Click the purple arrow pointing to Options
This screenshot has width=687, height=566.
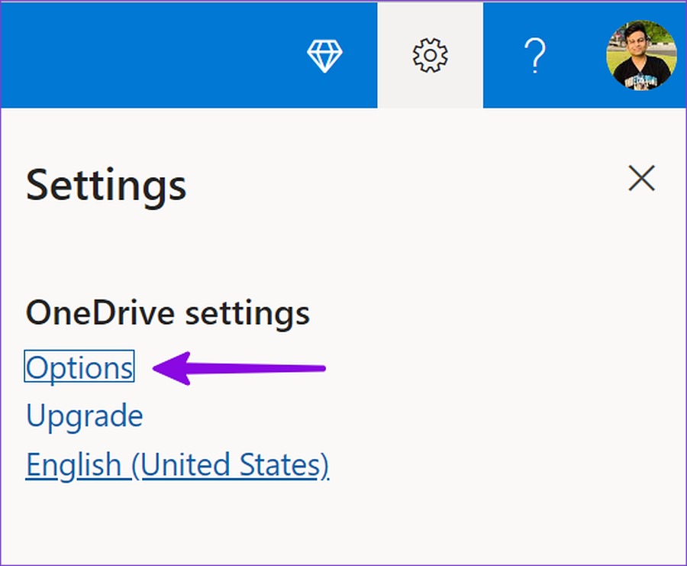click(239, 368)
